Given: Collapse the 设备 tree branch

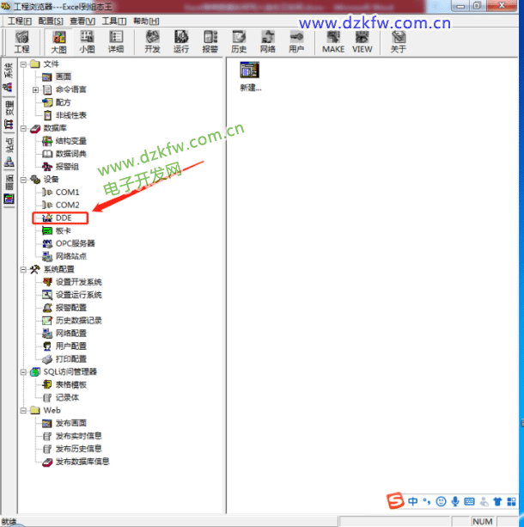Looking at the screenshot, I should (x=23, y=180).
